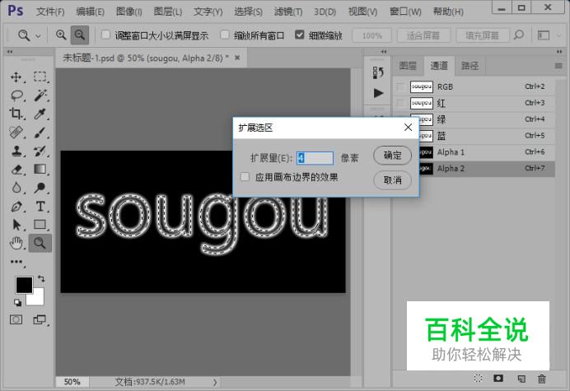Select the Eraser tool

[x=16, y=170]
